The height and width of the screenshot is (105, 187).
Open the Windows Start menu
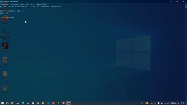click(x=2, y=103)
